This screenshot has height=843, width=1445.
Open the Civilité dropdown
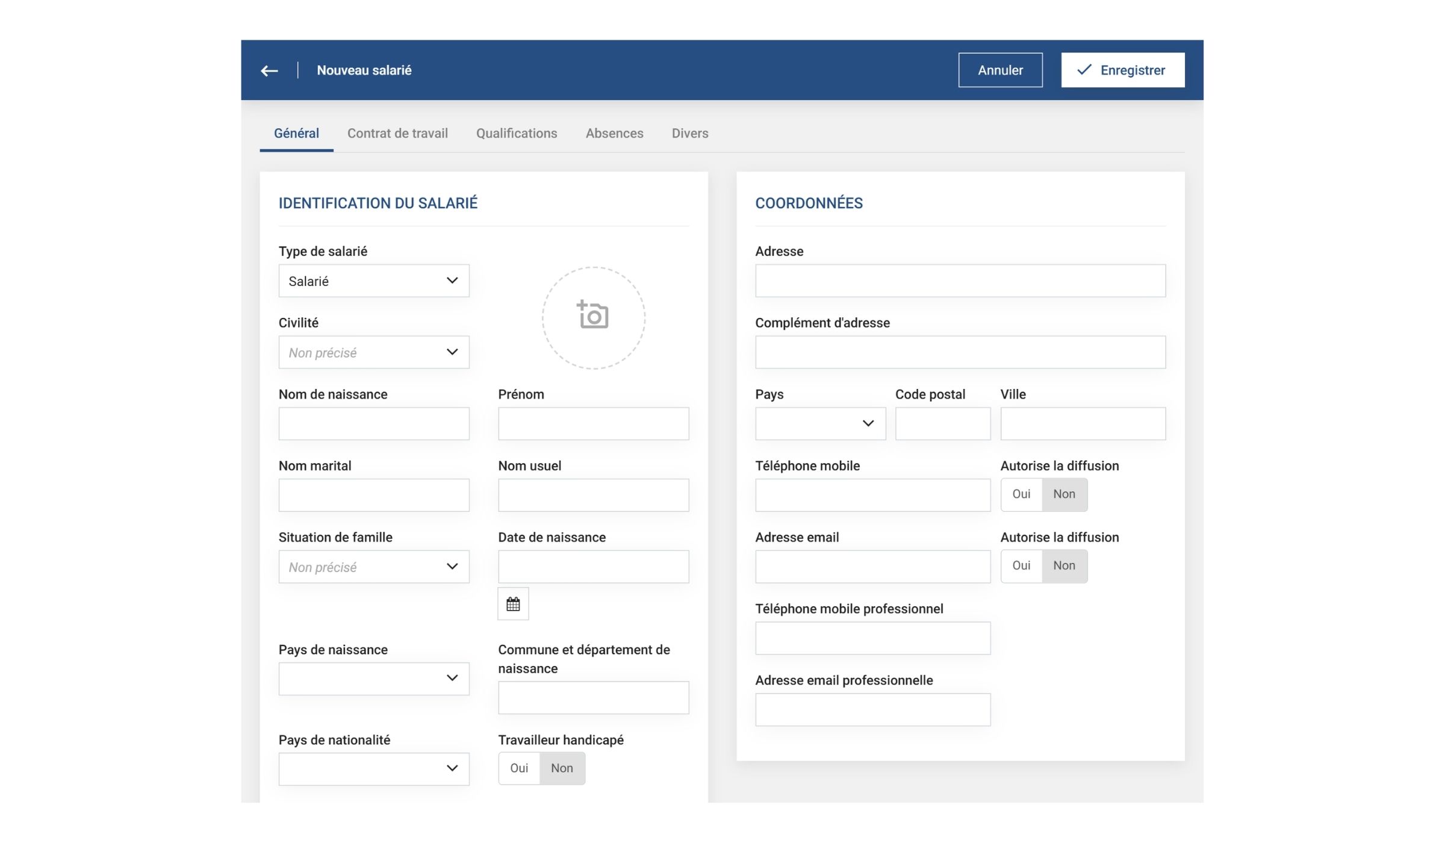click(x=373, y=352)
